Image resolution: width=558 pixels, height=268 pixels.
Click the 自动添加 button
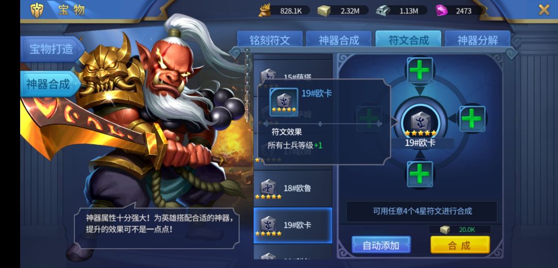coord(381,245)
